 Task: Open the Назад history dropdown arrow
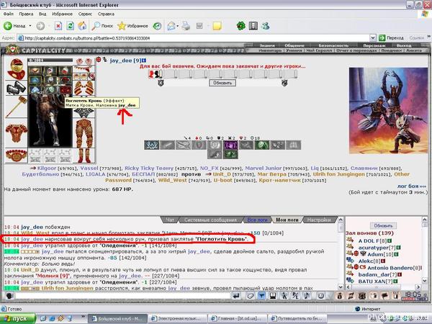30,26
